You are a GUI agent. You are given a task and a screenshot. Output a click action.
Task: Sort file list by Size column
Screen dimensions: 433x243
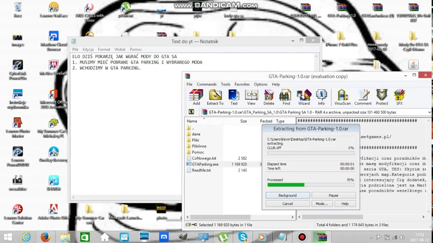pyautogui.click(x=244, y=121)
